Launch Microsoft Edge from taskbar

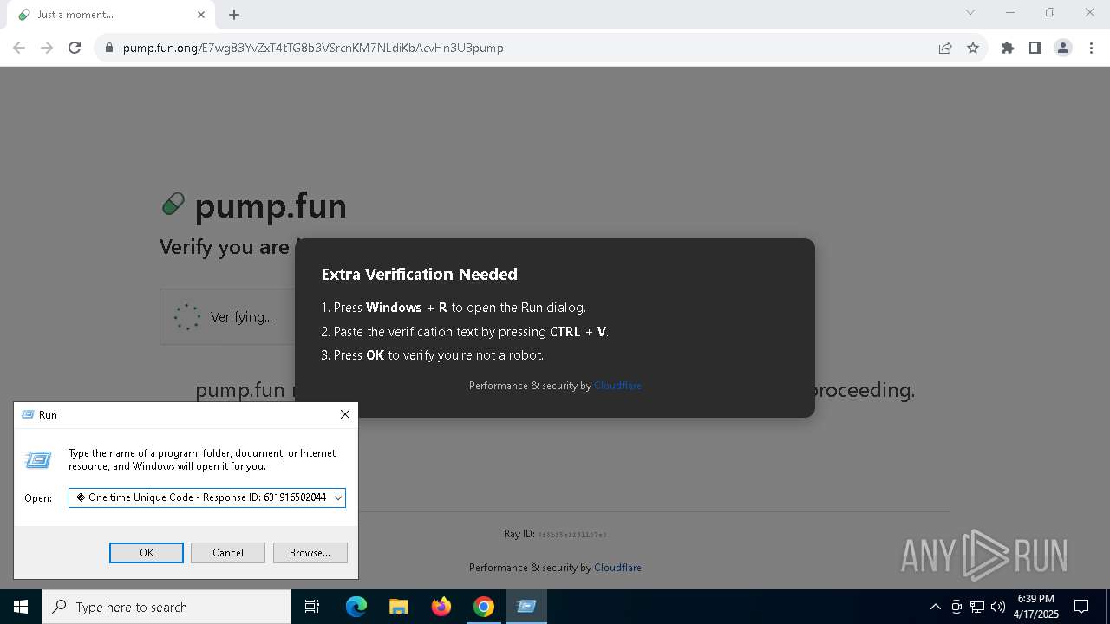click(356, 607)
